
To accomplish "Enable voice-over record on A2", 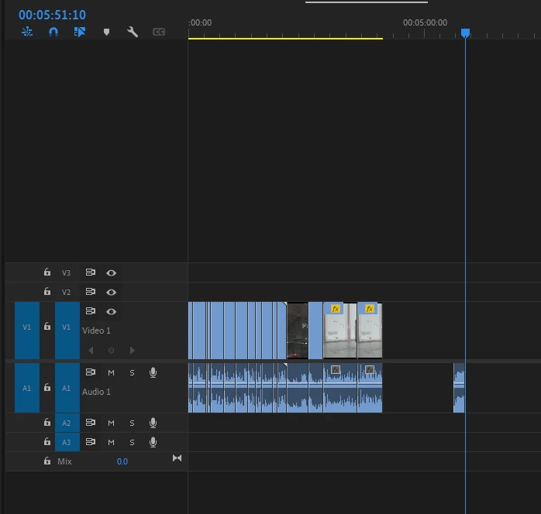I will [x=153, y=423].
